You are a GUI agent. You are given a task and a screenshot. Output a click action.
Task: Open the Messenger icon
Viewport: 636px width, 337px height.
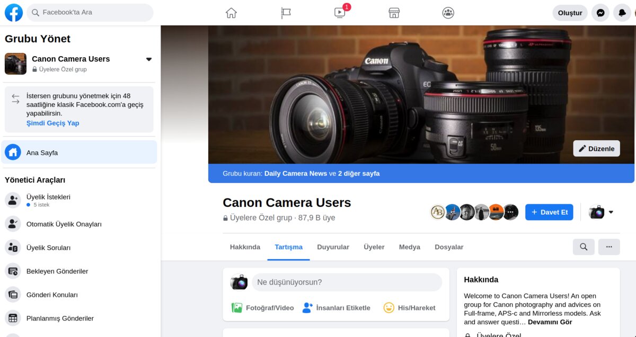600,13
